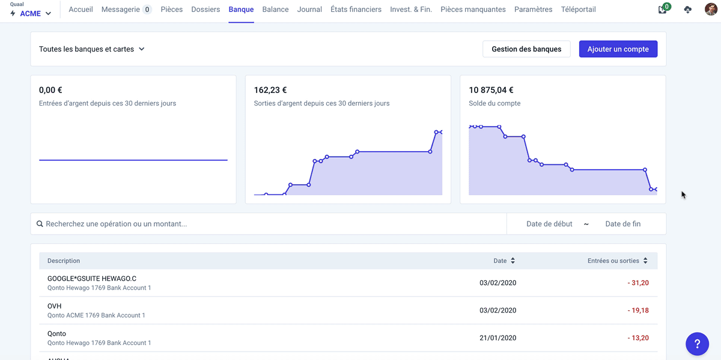Set the Date de début field

(x=549, y=224)
